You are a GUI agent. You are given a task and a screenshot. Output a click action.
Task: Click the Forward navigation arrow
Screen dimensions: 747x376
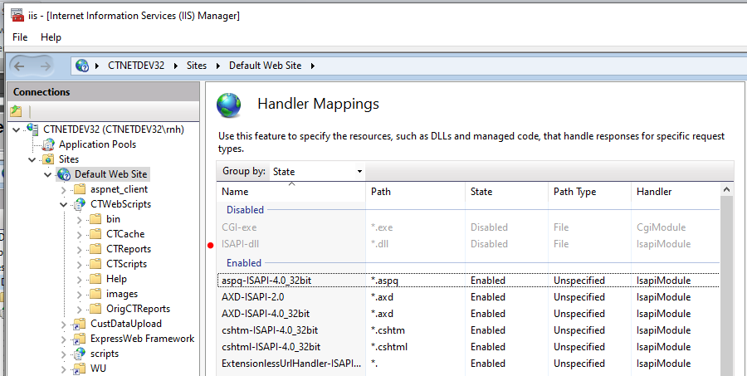click(x=45, y=66)
